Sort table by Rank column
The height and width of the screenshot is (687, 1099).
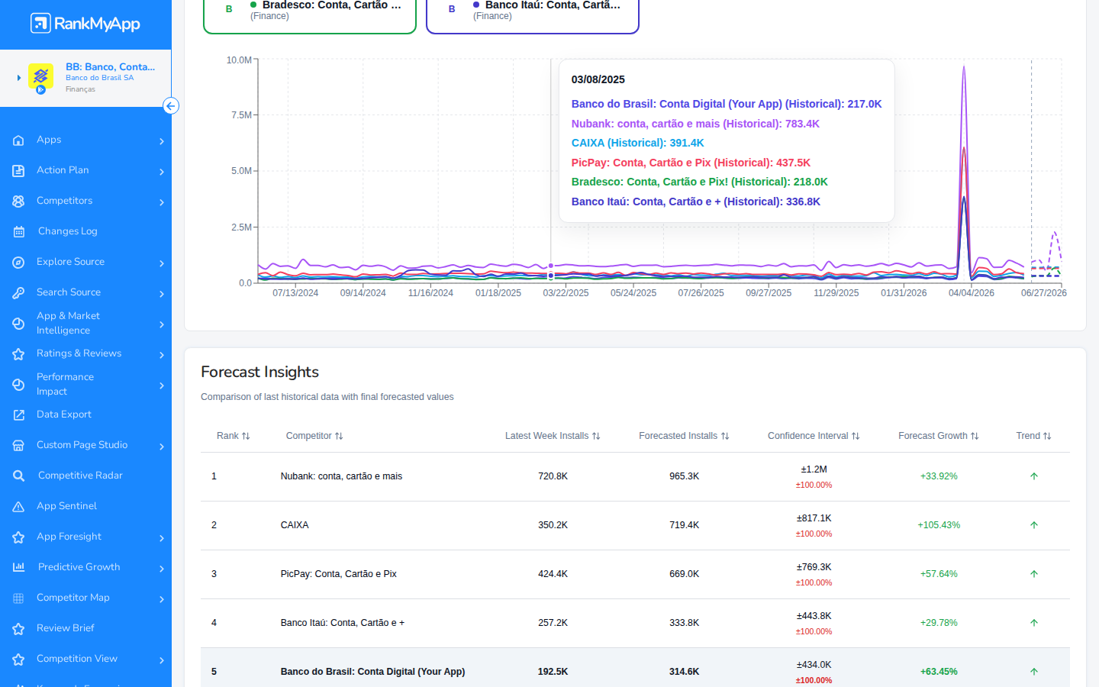point(233,436)
